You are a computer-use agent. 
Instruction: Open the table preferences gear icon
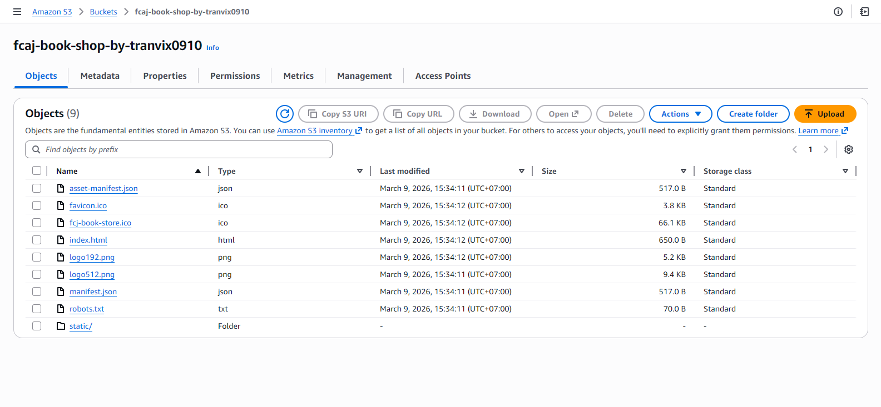(849, 149)
